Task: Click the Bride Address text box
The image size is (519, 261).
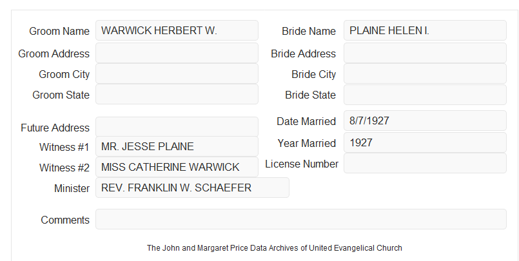Action: 425,53
